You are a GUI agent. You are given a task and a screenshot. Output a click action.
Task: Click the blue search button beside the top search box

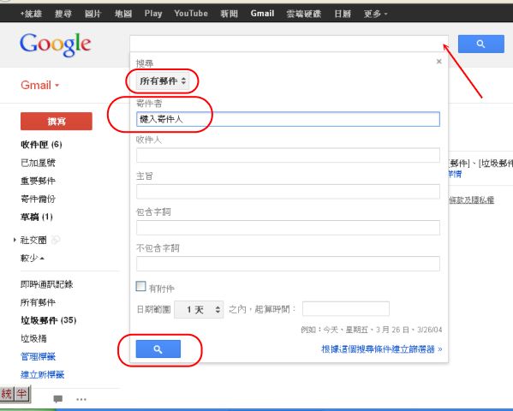[x=481, y=44]
